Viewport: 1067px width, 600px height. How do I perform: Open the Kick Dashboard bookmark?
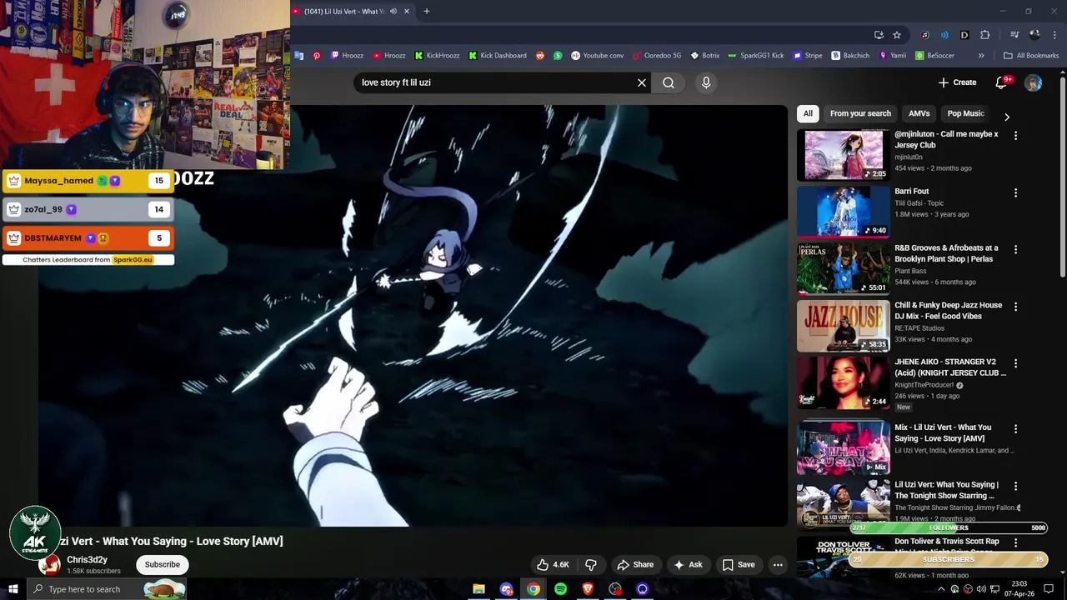498,56
